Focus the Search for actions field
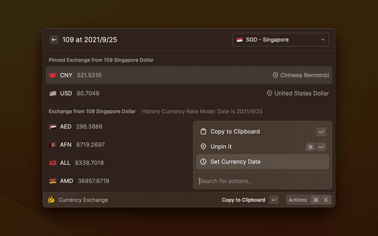The width and height of the screenshot is (378, 236). coord(260,181)
